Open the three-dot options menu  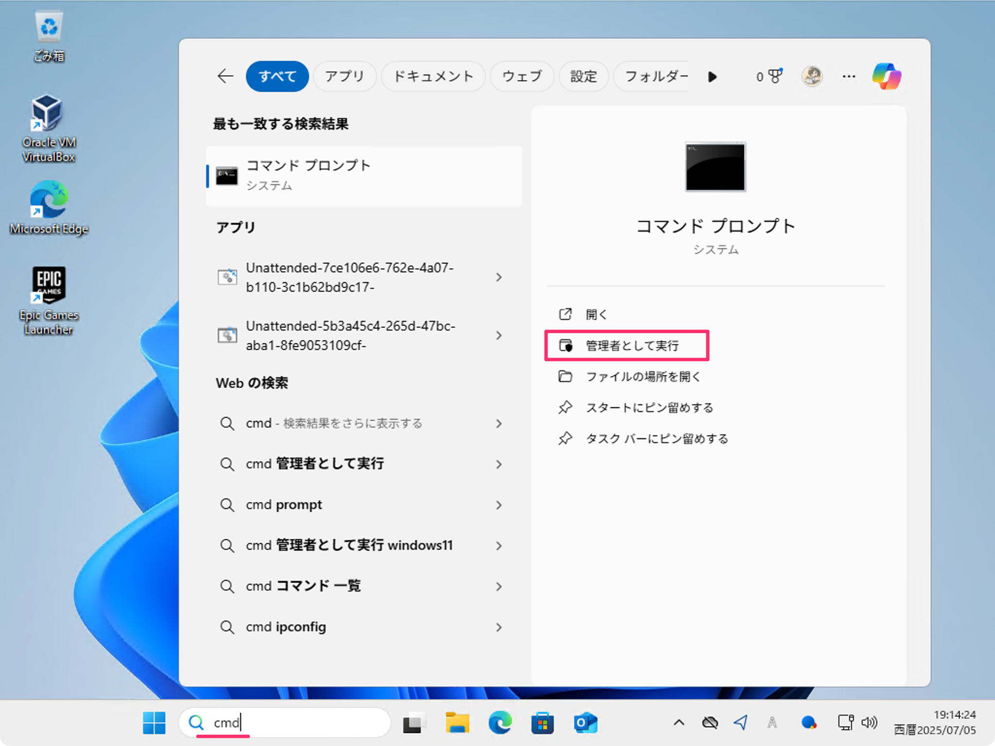848,76
